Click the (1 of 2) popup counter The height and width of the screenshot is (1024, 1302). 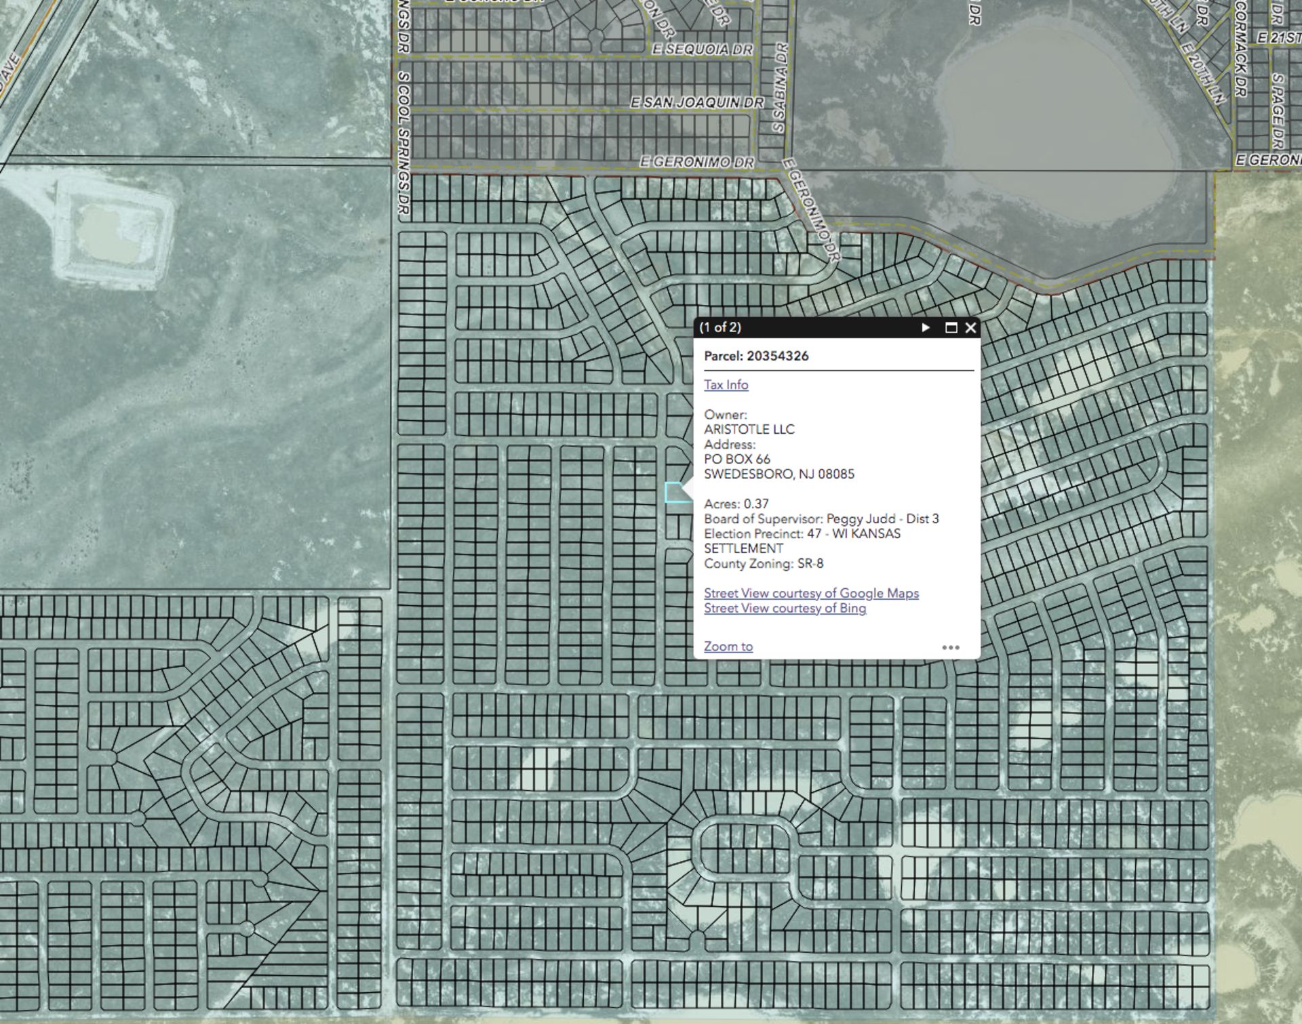pos(719,327)
